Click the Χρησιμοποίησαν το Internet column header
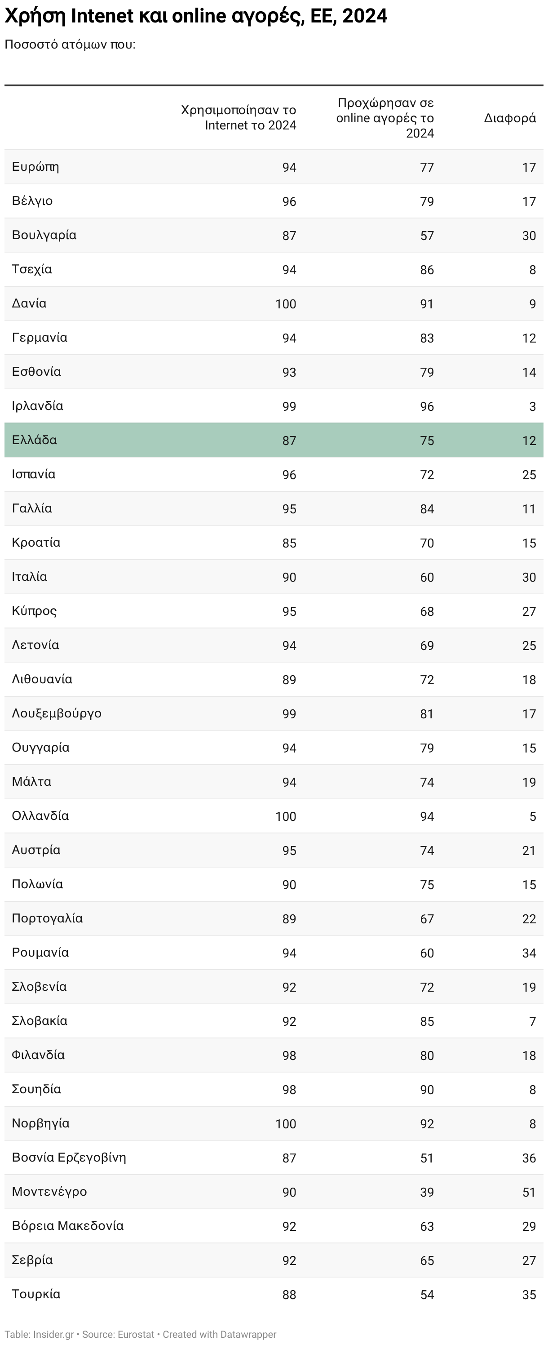 (x=239, y=117)
